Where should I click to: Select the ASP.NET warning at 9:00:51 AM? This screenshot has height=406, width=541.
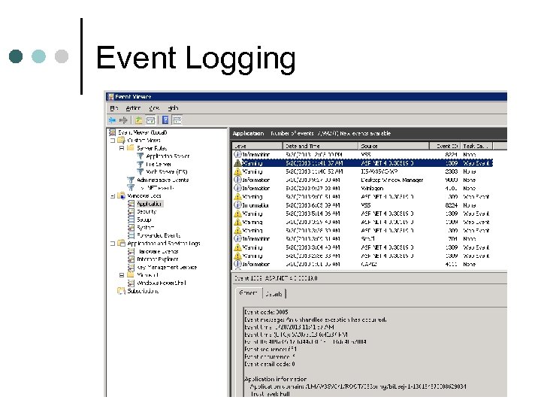click(x=362, y=196)
